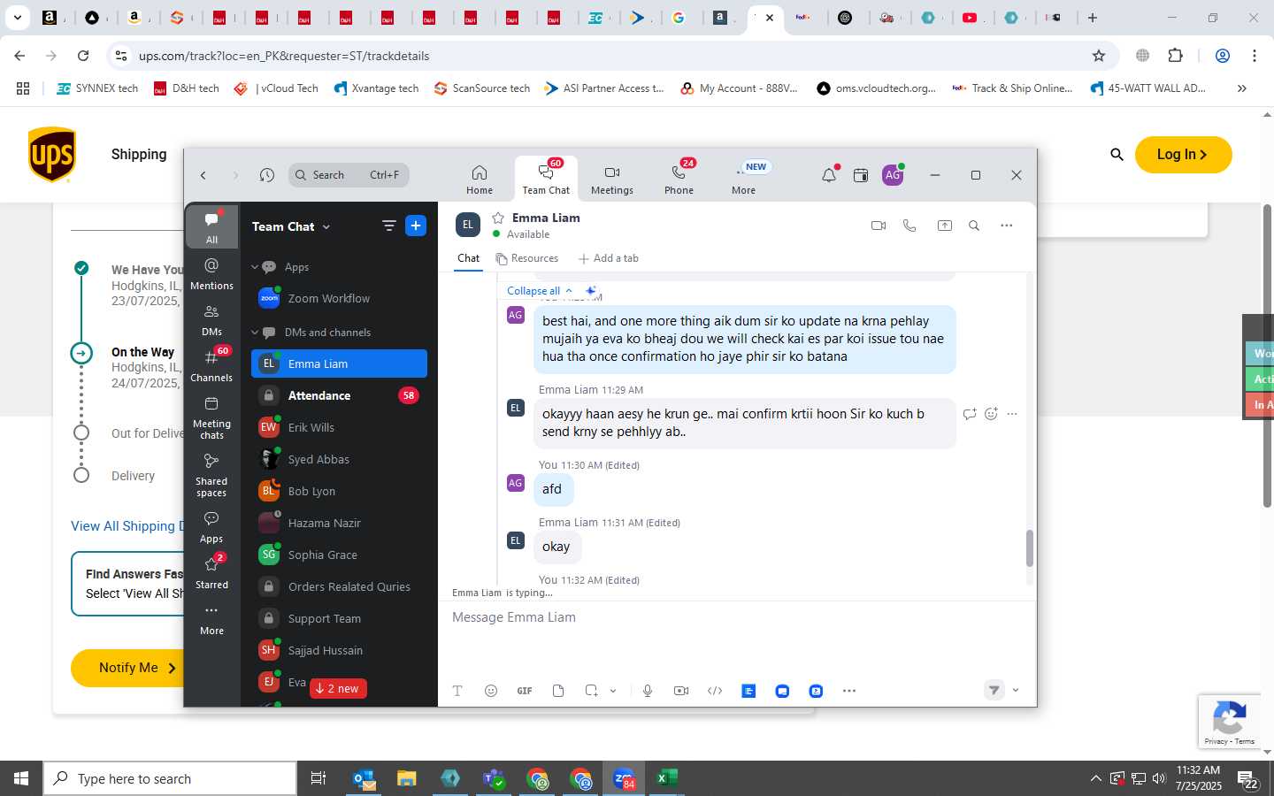Go back using Zoom back arrow
The width and height of the screenshot is (1274, 796).
[x=203, y=175]
